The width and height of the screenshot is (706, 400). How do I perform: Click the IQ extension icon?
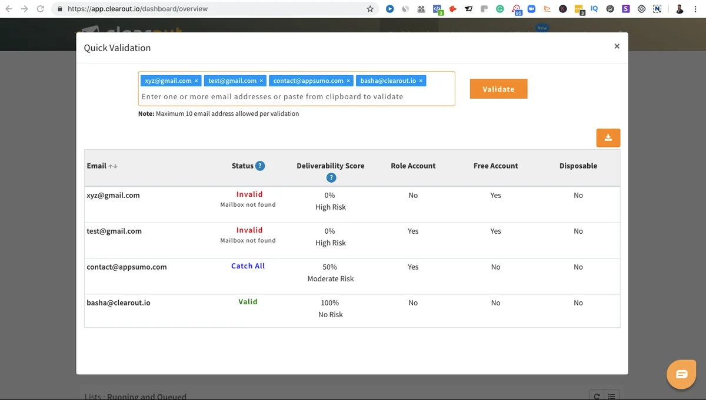tap(594, 9)
